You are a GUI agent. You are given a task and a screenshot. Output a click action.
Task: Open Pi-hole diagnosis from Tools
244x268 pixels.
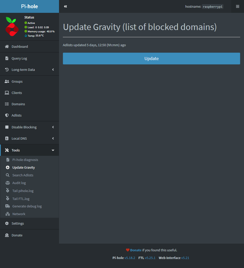(x=25, y=160)
